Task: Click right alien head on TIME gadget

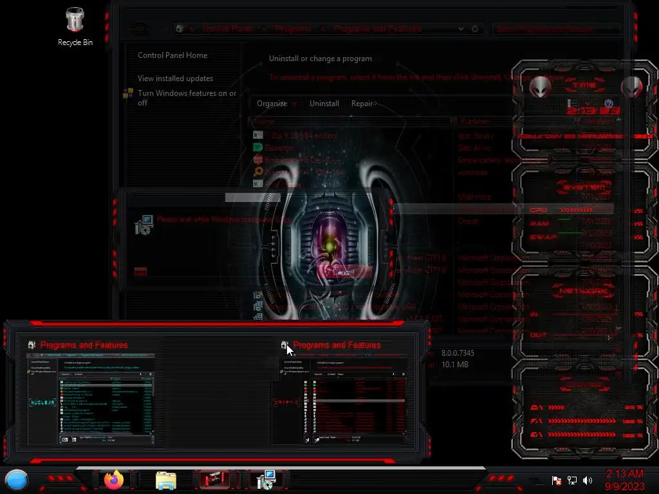Action: click(x=632, y=87)
